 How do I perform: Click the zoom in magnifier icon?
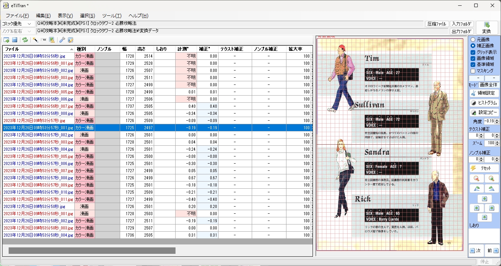[492, 178]
